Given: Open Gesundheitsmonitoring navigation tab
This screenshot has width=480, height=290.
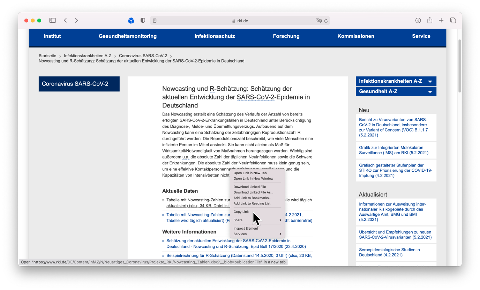Looking at the screenshot, I should [x=128, y=36].
